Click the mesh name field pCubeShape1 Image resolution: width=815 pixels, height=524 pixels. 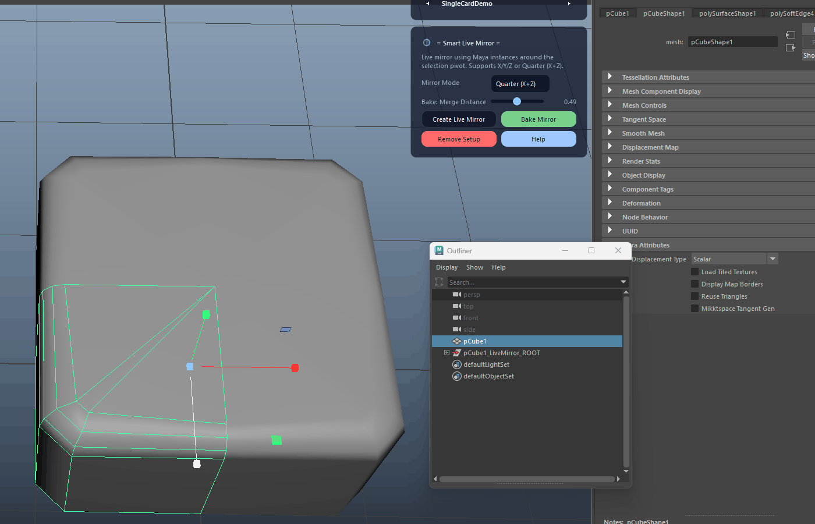pos(733,42)
